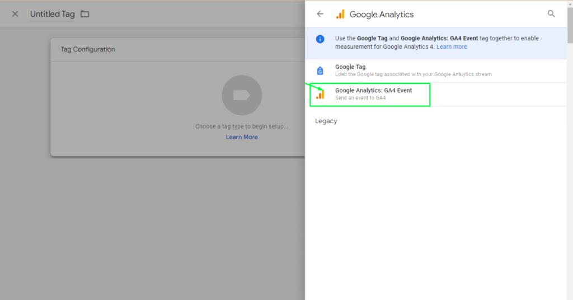Screen dimensions: 573x300
Task: Click the Tag Configuration card header
Action: 88,49
